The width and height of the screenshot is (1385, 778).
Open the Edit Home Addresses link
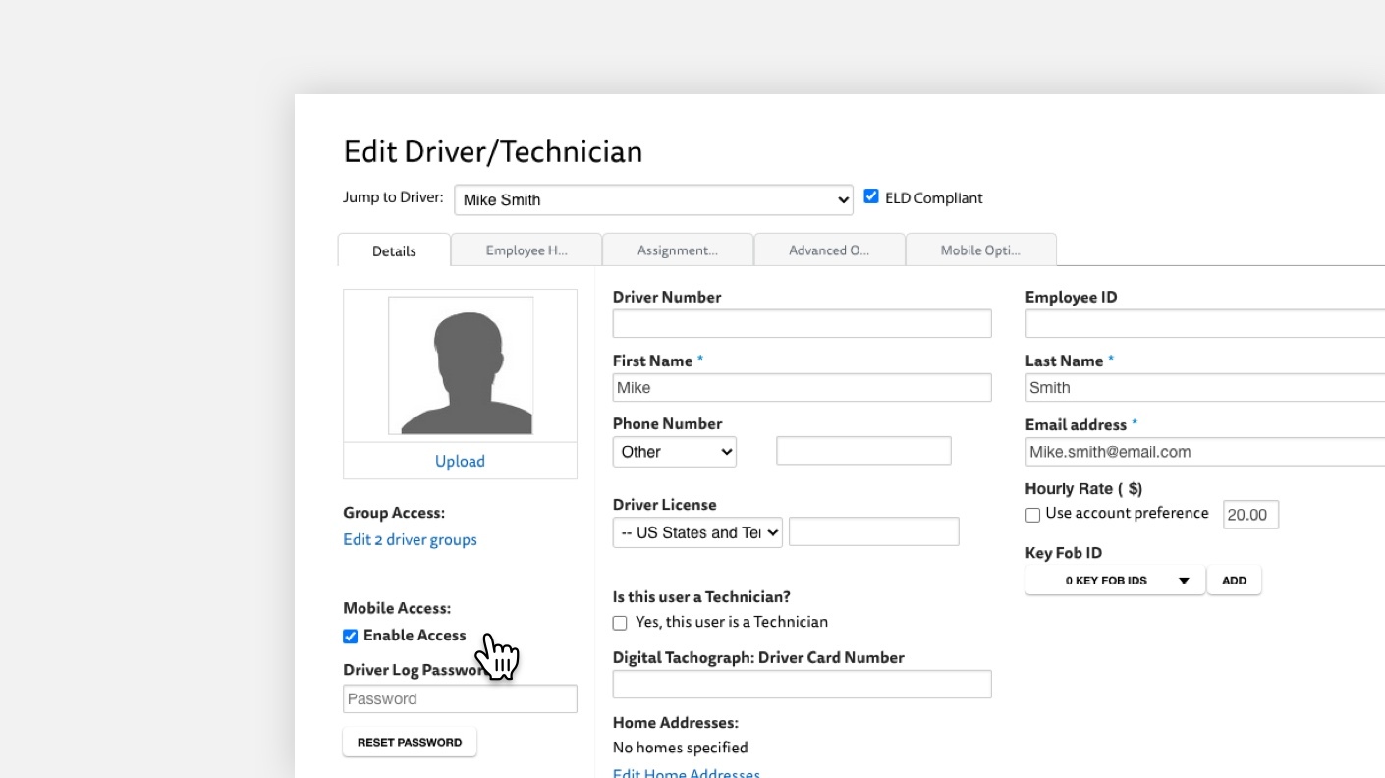pyautogui.click(x=685, y=772)
